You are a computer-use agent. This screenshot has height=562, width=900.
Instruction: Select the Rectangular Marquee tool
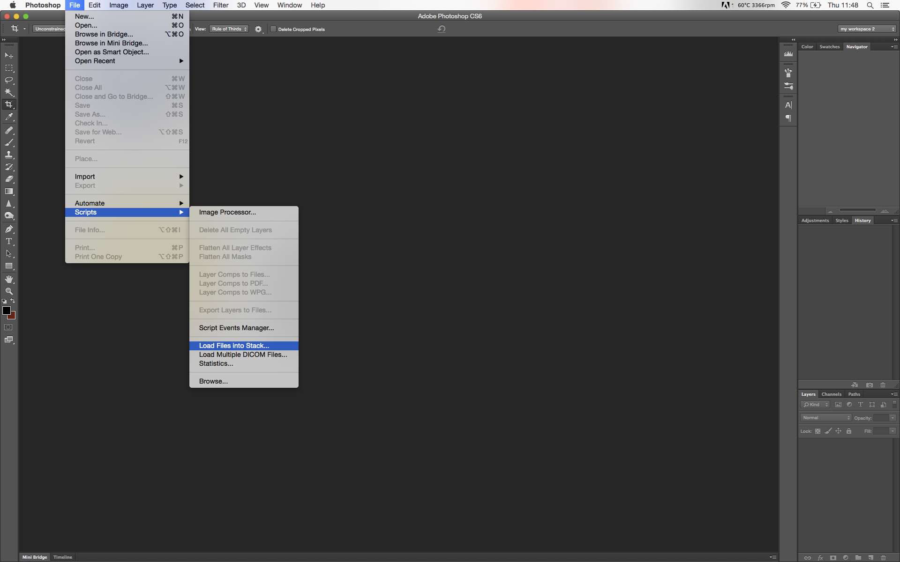click(9, 68)
